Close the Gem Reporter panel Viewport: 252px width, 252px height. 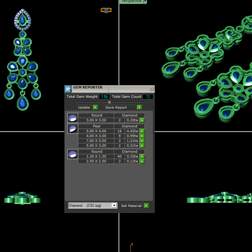point(151,89)
